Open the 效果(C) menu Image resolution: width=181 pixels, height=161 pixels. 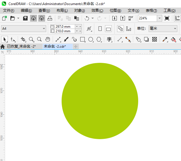point(97,11)
